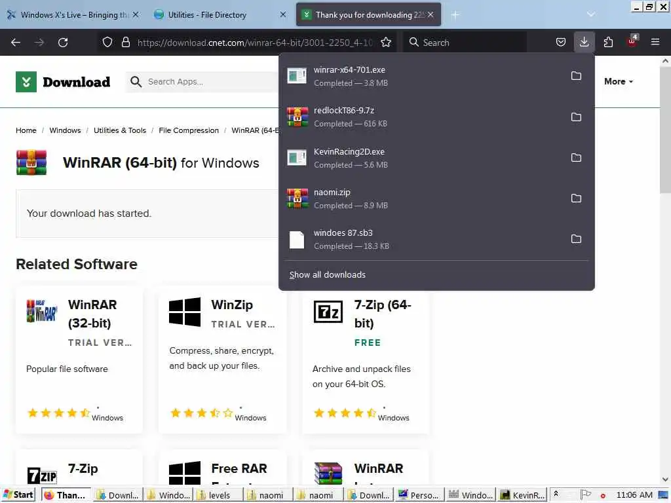671x503 pixels.
Task: Open the extensions puzzle icon
Action: coord(608,42)
